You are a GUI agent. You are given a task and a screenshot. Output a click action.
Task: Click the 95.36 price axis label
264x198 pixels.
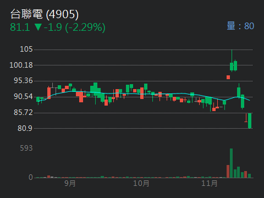(x=23, y=81)
